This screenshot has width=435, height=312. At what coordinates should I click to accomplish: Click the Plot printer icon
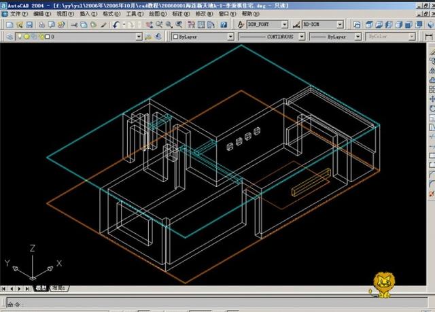coord(41,25)
